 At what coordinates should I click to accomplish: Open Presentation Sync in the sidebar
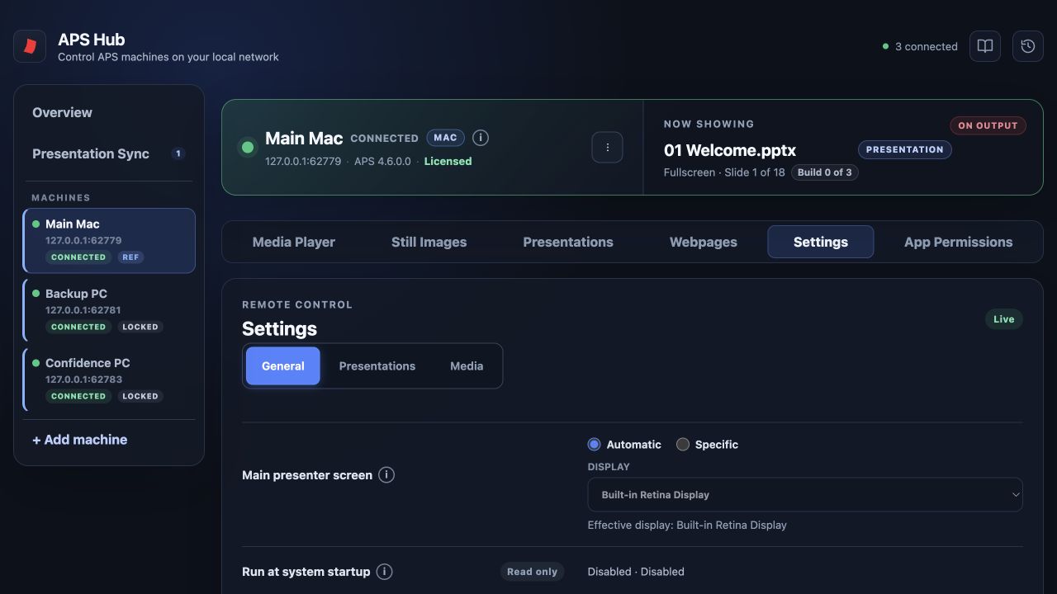point(109,153)
